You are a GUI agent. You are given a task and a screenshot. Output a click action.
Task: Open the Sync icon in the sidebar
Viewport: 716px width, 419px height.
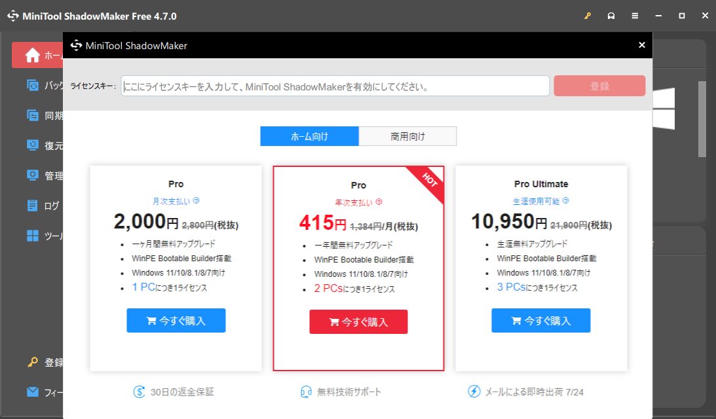[x=32, y=115]
